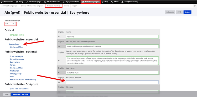The image size is (197, 97).
Task: Open Pre-launch translation category
Action: pyautogui.click(x=14, y=71)
